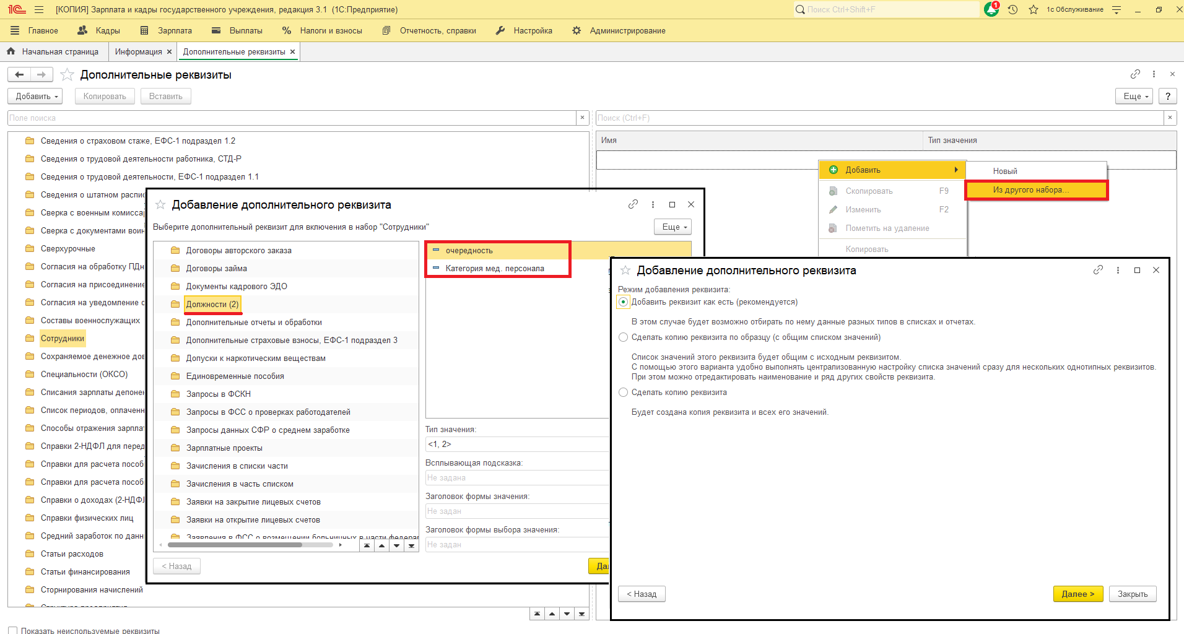Select the 'Сделать копию реквизита' radio option
The height and width of the screenshot is (634, 1184).
point(623,393)
